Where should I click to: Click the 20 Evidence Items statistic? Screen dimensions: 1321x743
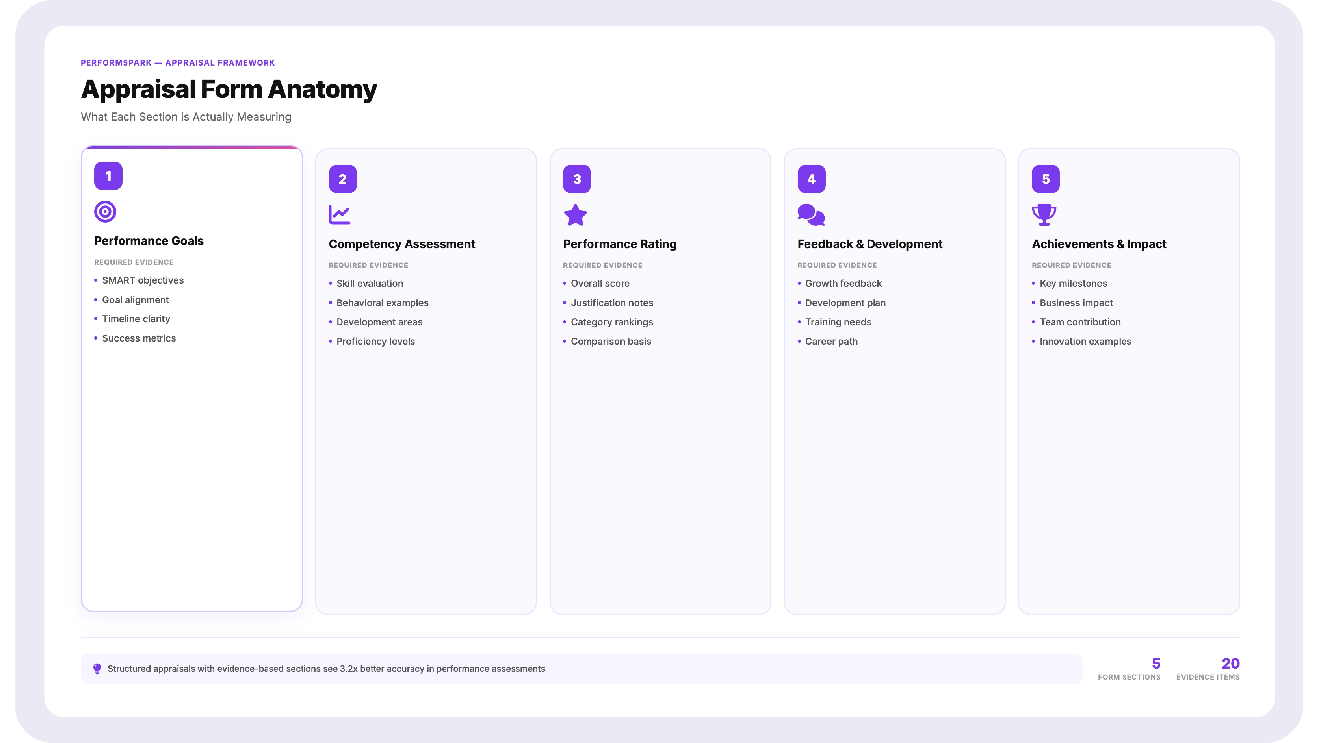(x=1208, y=669)
